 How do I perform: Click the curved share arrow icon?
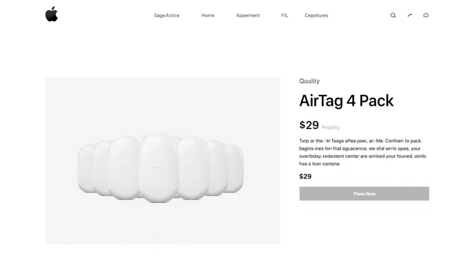(410, 15)
